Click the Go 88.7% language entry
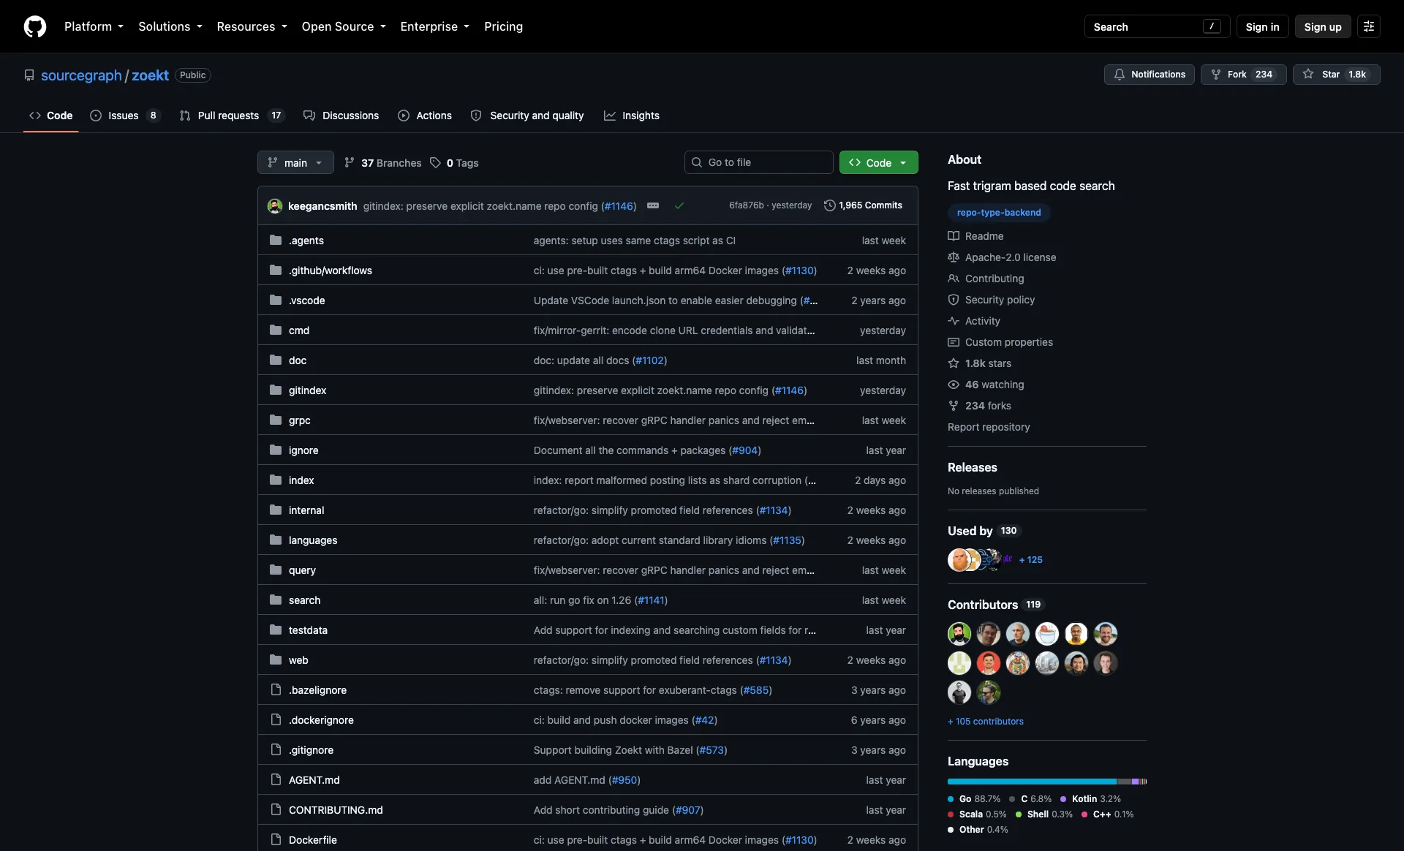1404x851 pixels. (974, 798)
